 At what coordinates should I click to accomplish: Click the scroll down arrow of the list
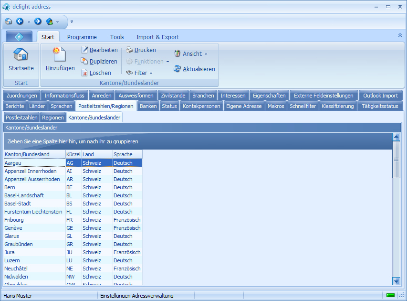pos(396,281)
